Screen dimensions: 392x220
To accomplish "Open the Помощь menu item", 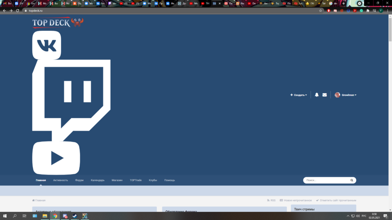I will tap(169, 180).
